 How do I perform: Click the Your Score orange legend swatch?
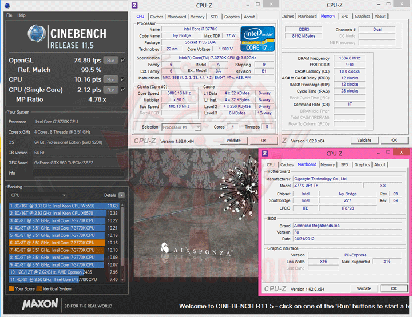coord(11,288)
